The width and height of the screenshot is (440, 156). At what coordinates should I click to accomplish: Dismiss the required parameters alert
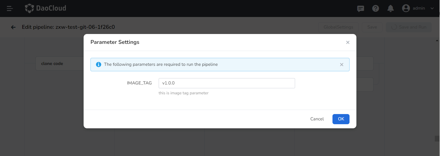[x=342, y=64]
